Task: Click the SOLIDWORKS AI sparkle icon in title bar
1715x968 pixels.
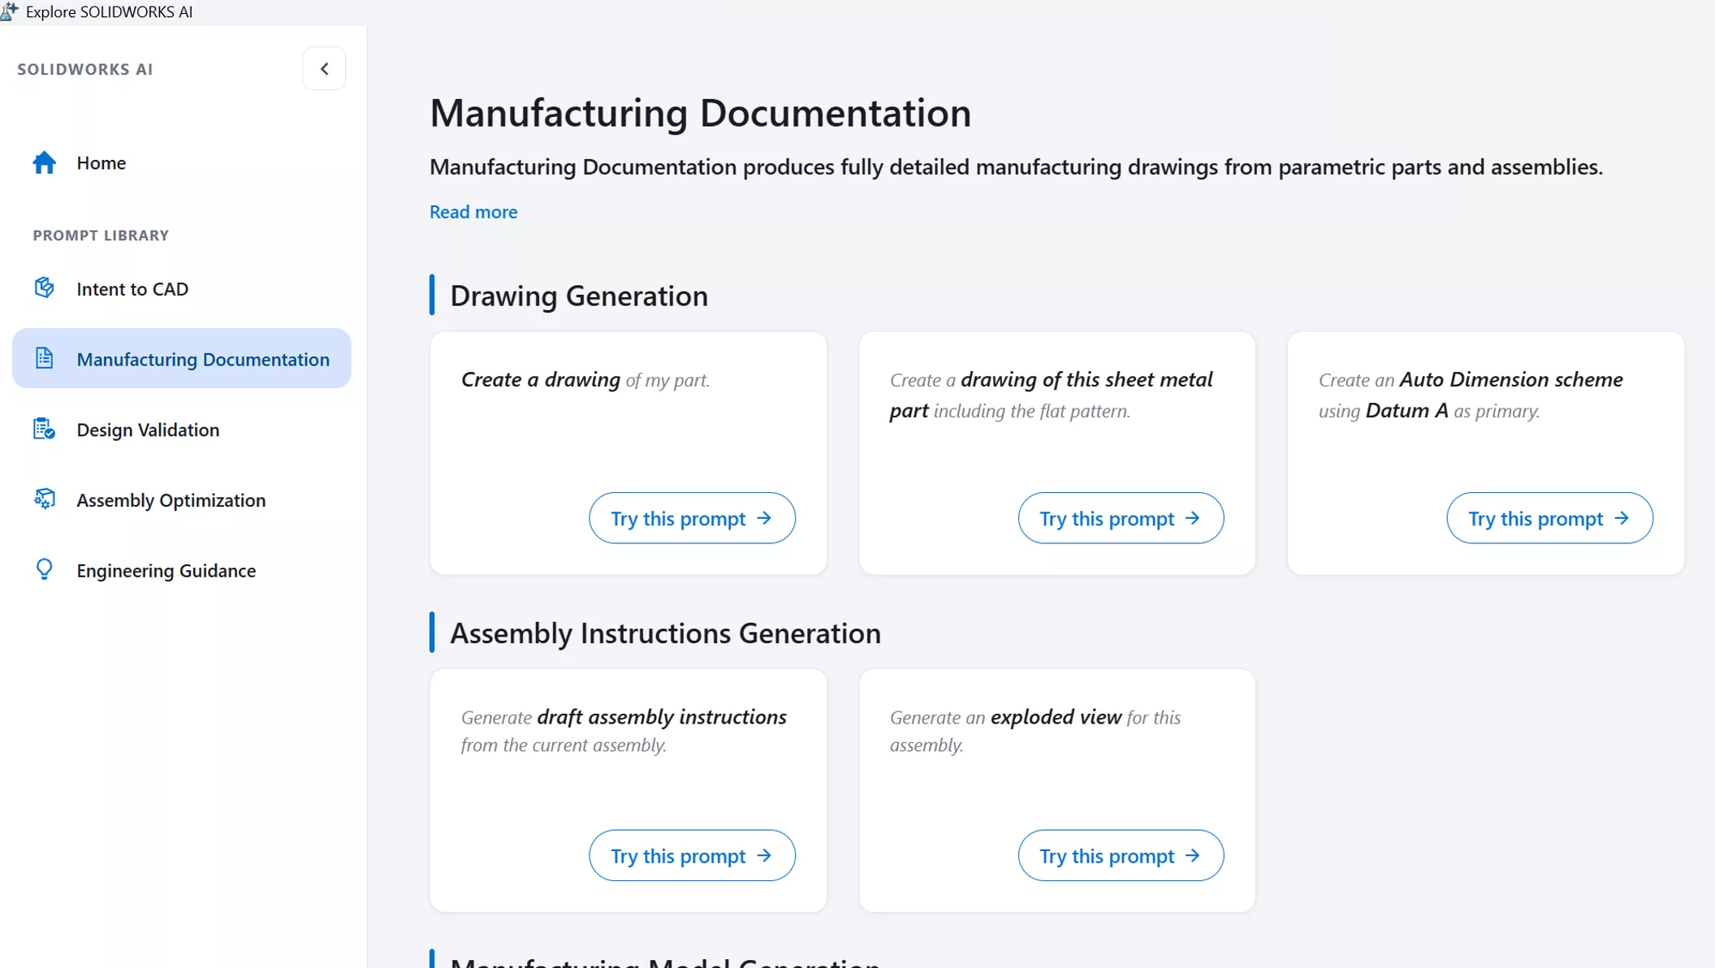Action: (10, 11)
